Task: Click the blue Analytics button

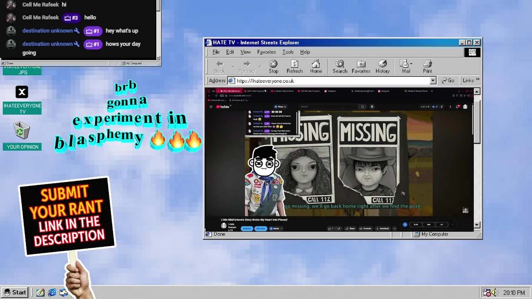Action: click(x=247, y=228)
